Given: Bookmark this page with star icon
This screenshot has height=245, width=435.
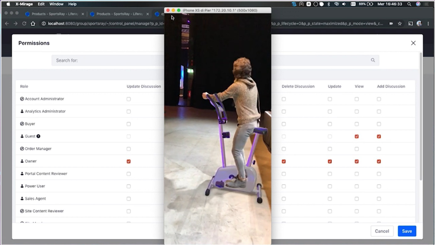Looking at the screenshot, I should [x=400, y=24].
